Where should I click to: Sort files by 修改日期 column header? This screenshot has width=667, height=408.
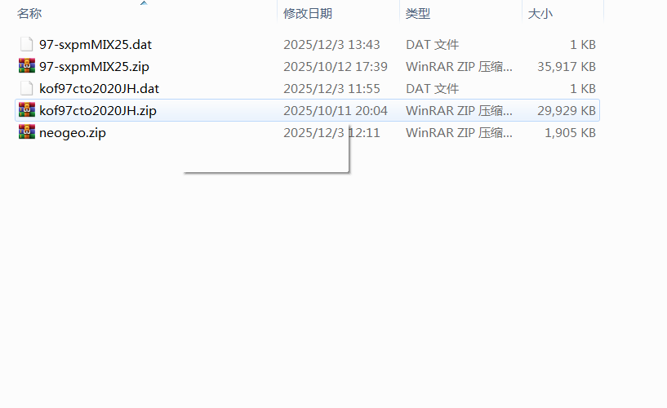pyautogui.click(x=308, y=14)
